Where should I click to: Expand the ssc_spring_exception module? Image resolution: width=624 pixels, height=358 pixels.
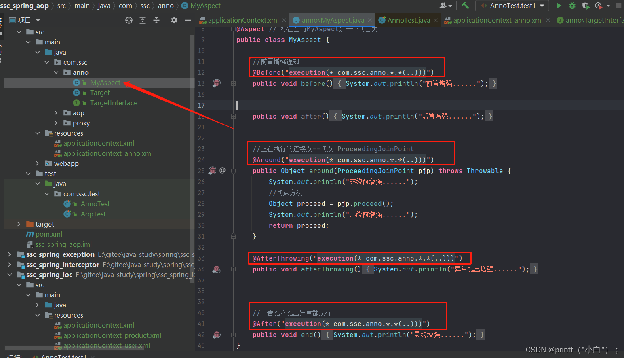(10, 254)
